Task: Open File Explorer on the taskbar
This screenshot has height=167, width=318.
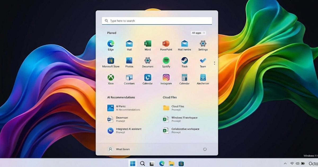Action: pos(171,164)
